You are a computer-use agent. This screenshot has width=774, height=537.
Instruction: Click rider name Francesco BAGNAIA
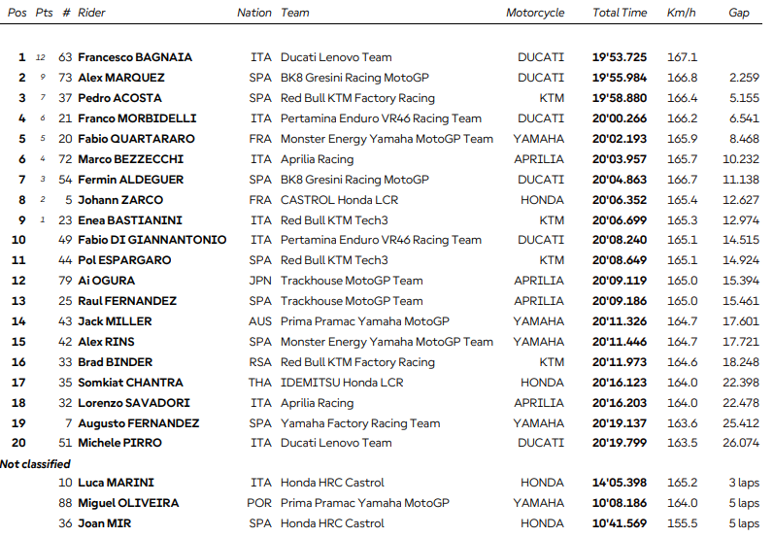point(134,57)
